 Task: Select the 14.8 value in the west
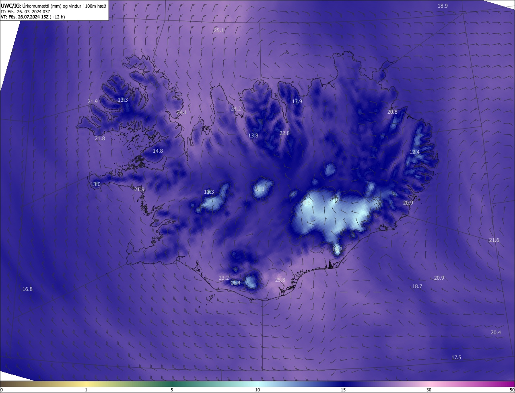tap(158, 151)
